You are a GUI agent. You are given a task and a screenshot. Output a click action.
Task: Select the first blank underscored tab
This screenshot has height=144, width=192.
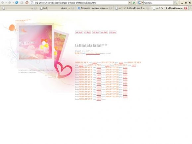[20, 8]
